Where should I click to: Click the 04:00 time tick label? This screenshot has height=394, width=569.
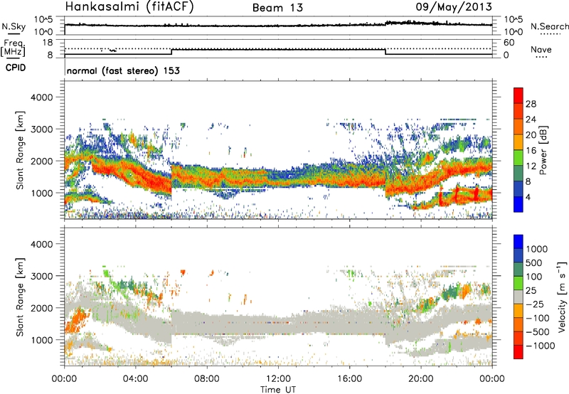[x=135, y=379]
